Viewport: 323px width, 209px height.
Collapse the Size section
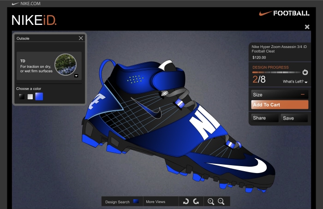pyautogui.click(x=303, y=95)
